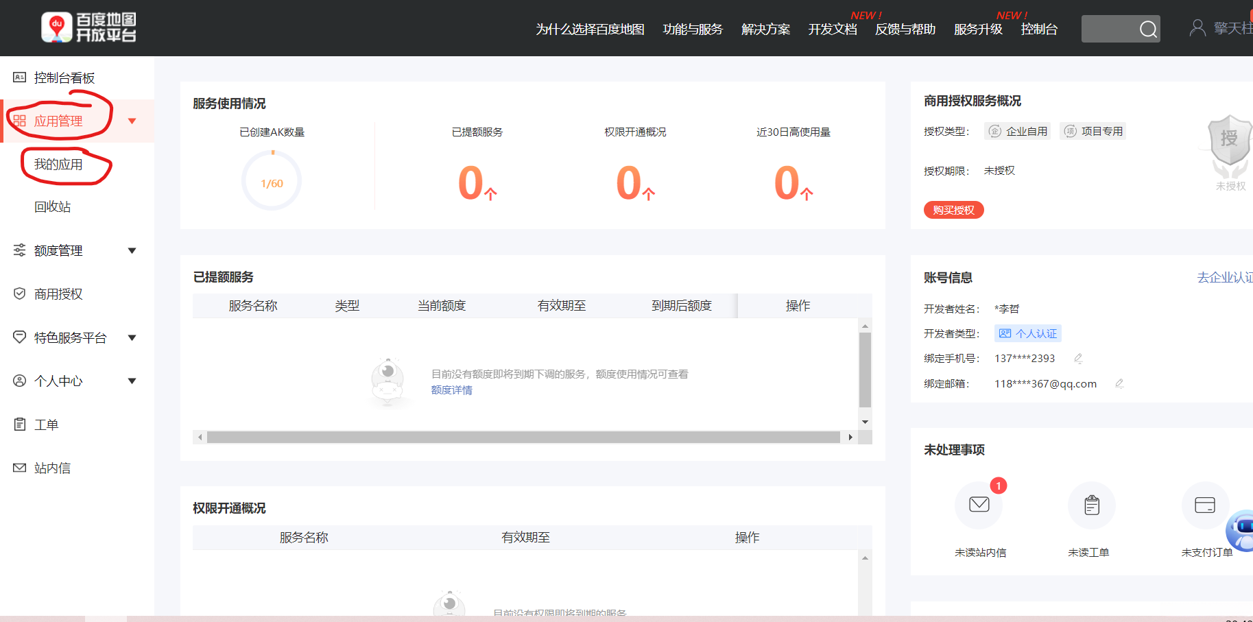Click the 近30日高使用量 up-arrow icon
This screenshot has height=622, width=1253.
click(807, 193)
